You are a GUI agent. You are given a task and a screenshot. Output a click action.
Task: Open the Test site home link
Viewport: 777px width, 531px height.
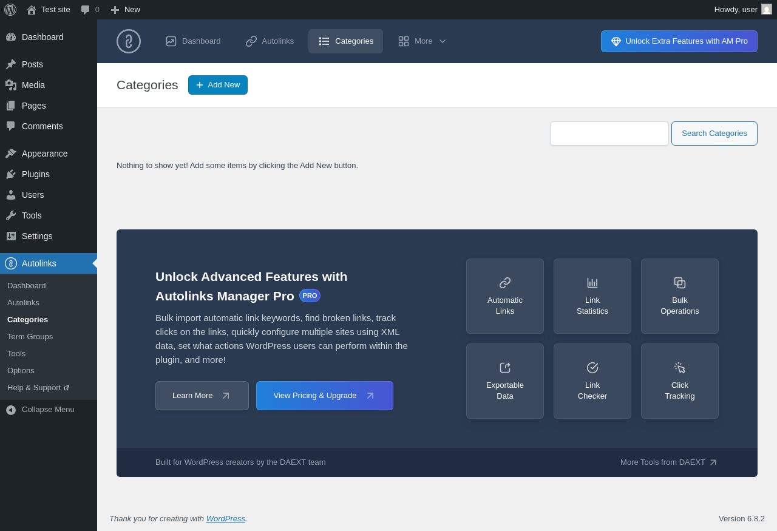point(49,10)
